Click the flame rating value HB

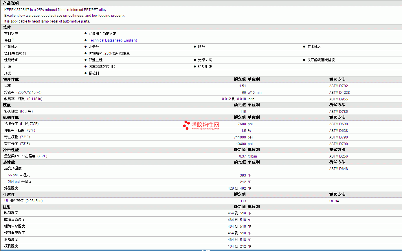tap(243, 201)
